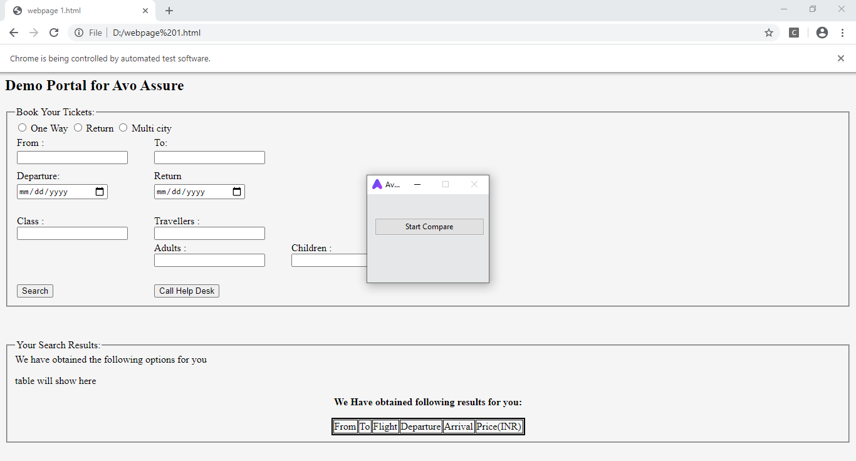
Task: Go back using the browser back arrow
Action: 14,33
